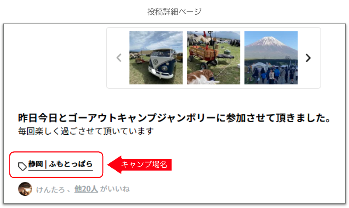Image resolution: width=349 pixels, height=208 pixels.
Task: Open the 静岡 | ふもとっぱら campsite link
Action: click(60, 164)
